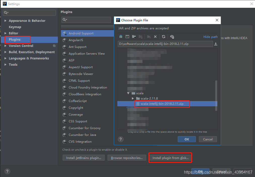Click the scala-2.11.8 folder icon
Screen dimensions: 255x177
138,99
